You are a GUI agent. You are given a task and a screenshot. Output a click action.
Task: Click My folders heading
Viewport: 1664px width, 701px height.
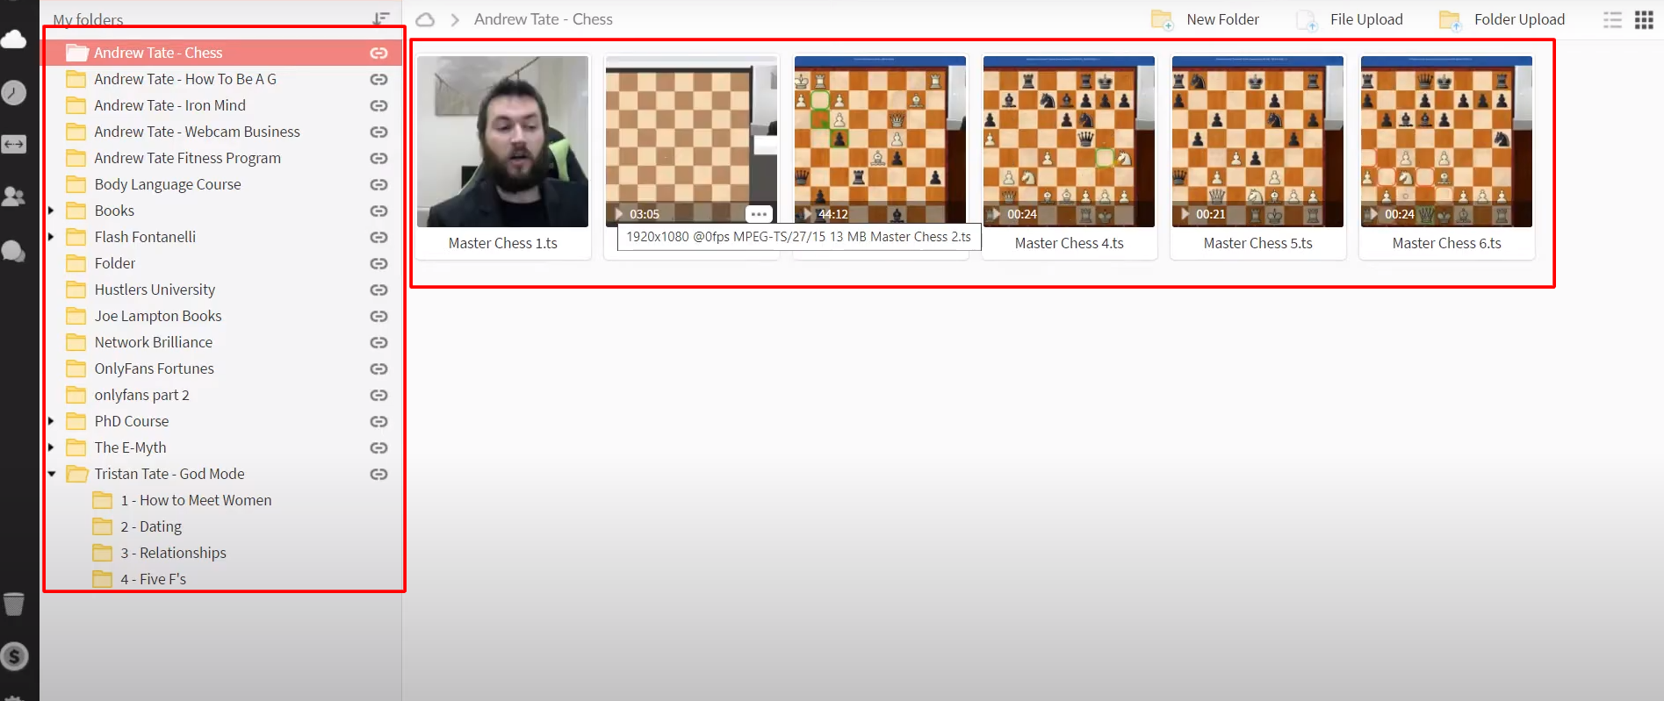88,19
